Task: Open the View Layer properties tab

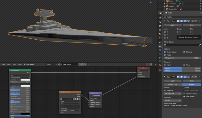Action: coord(160,30)
